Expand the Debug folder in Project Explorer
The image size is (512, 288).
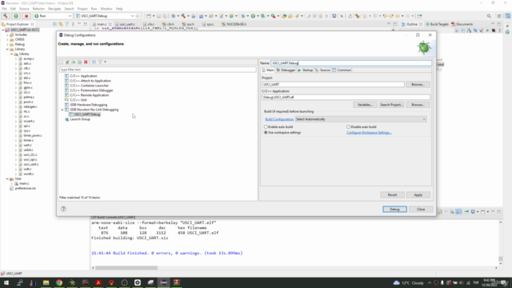click(7, 45)
